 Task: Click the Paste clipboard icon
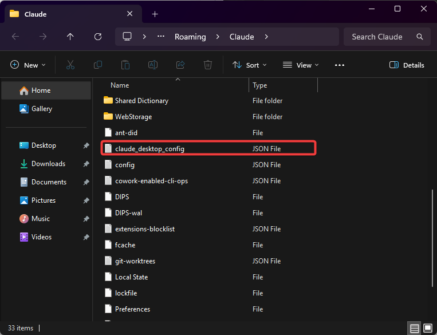(x=125, y=65)
